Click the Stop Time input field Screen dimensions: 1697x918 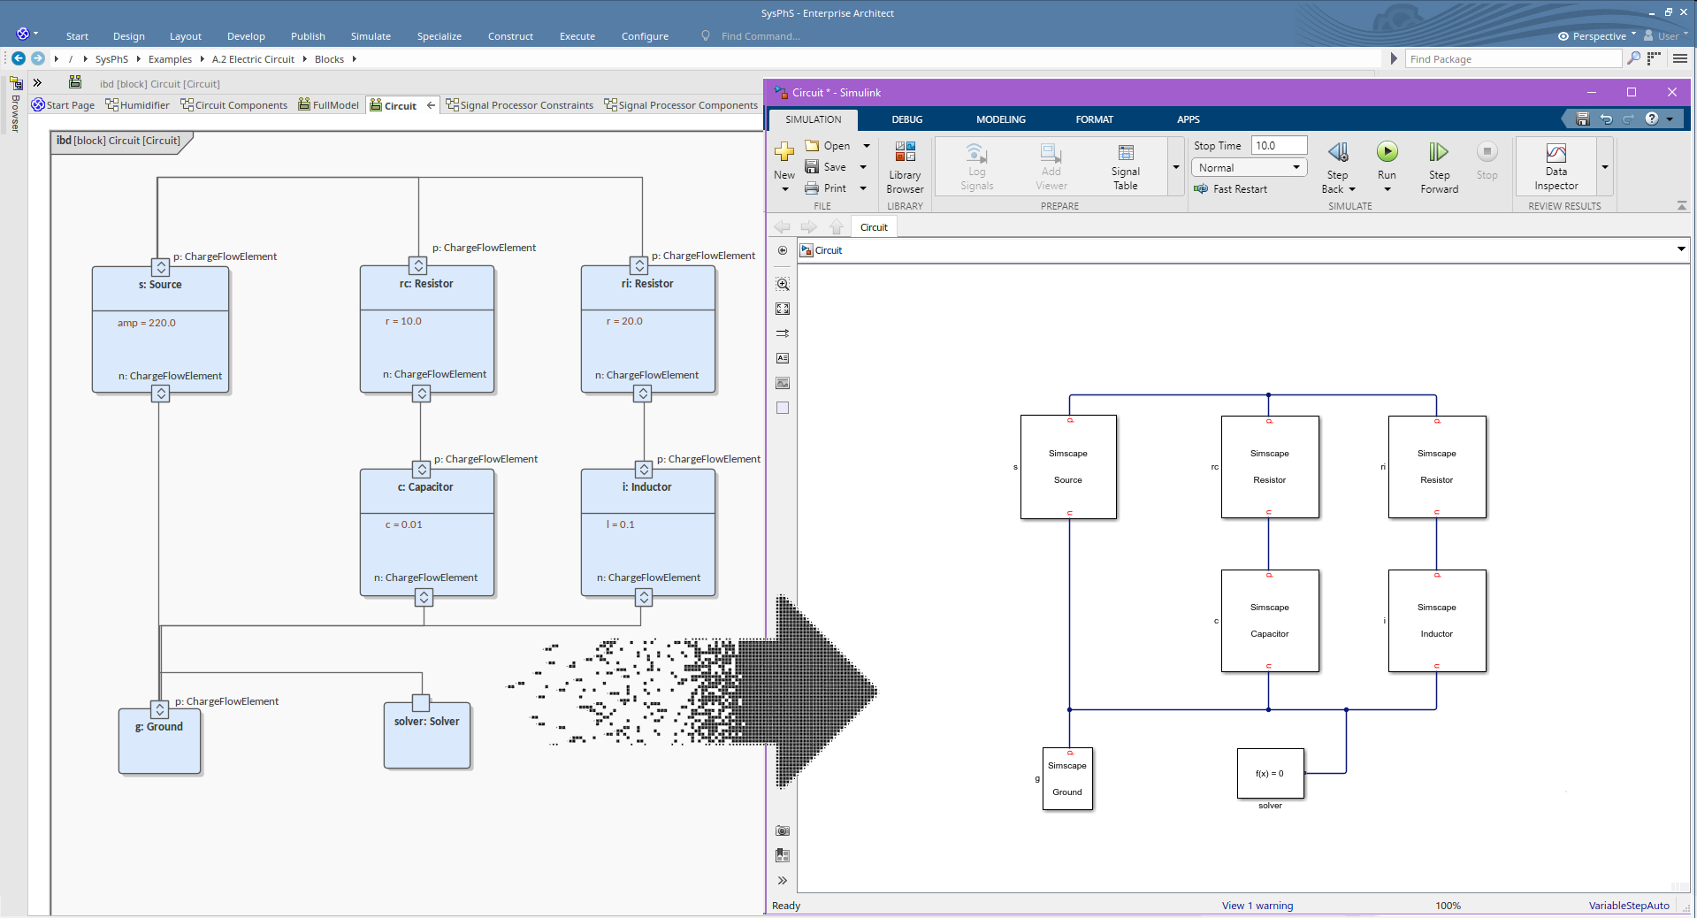tap(1279, 146)
